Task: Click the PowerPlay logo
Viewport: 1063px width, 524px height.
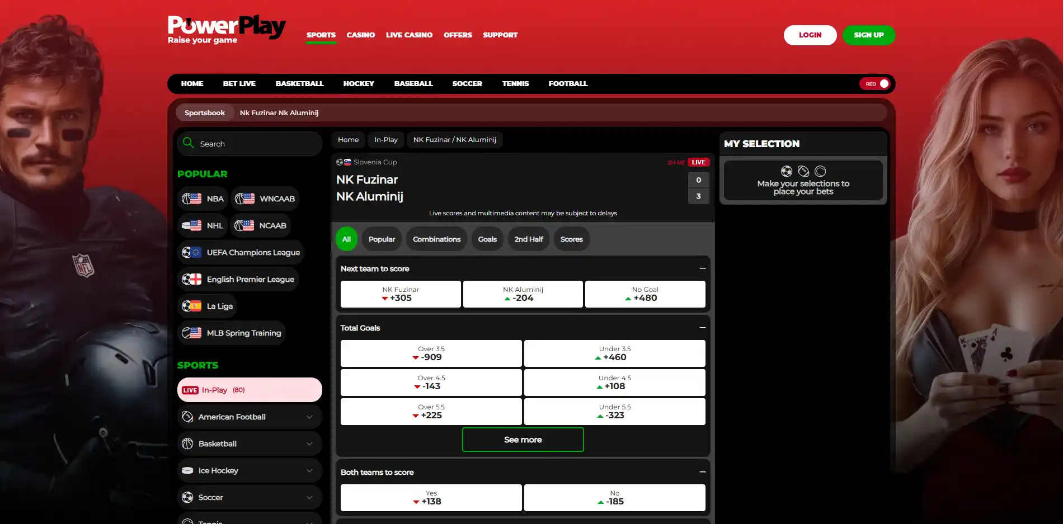Action: pos(227,30)
